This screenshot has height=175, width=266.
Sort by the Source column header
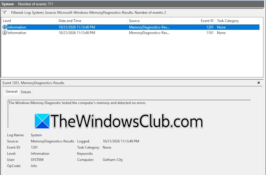[x=149, y=21]
